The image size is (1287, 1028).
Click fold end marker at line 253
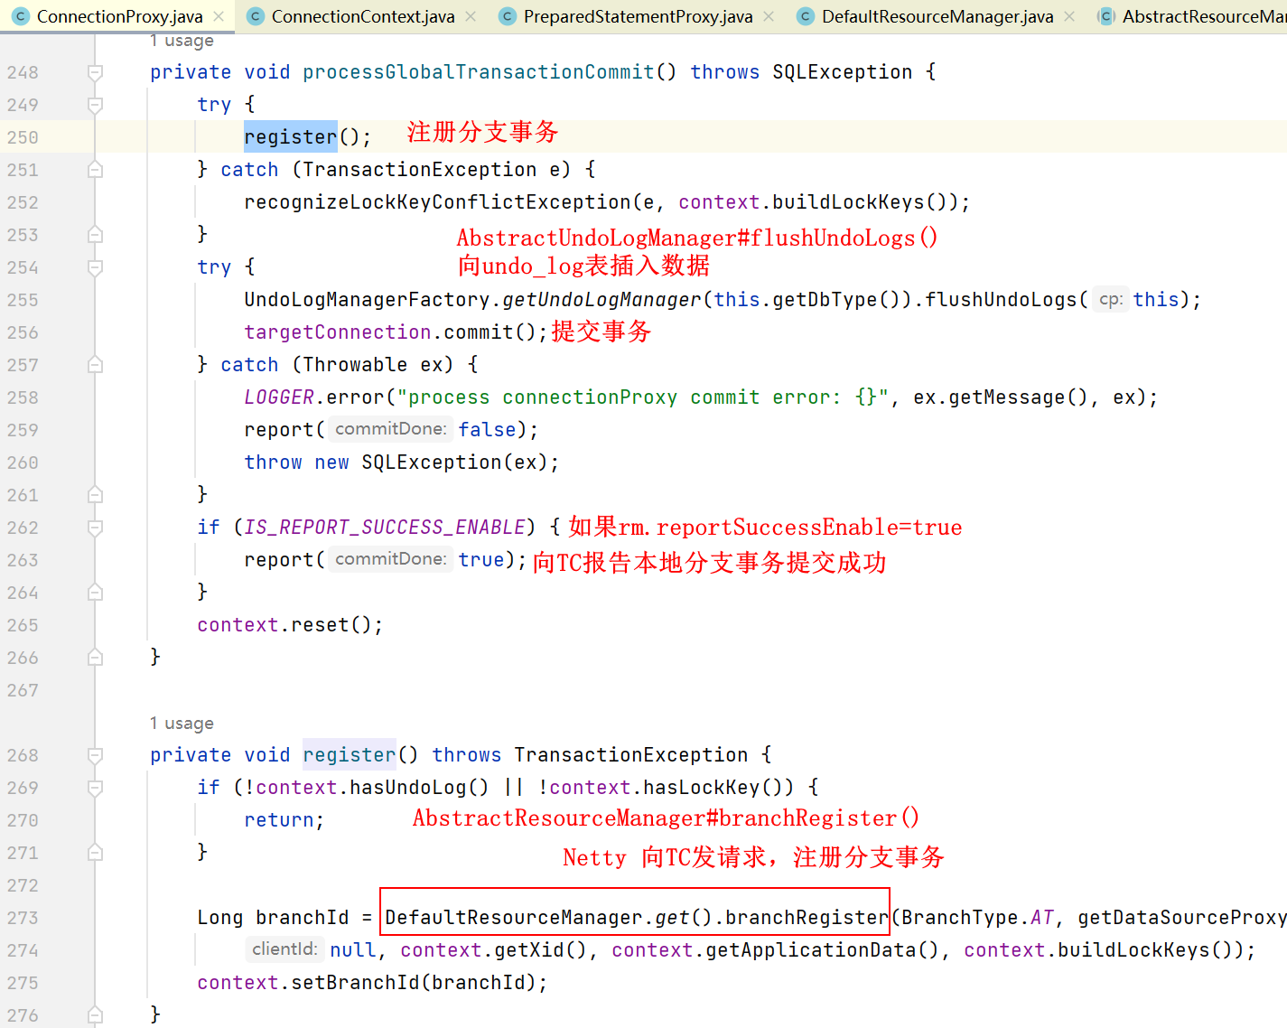[x=95, y=235]
